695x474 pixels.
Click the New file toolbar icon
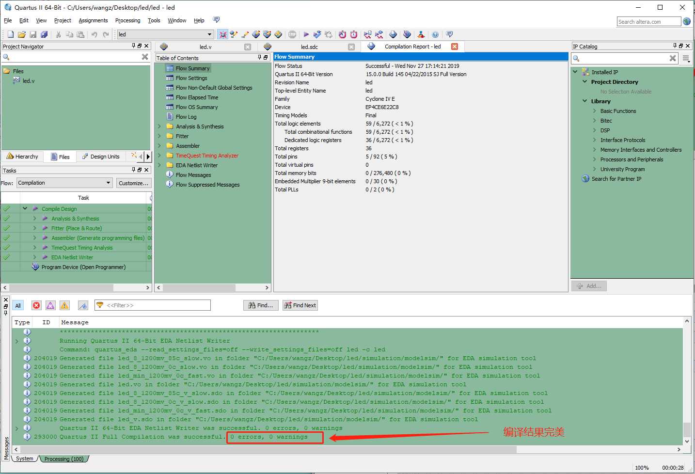tap(11, 34)
